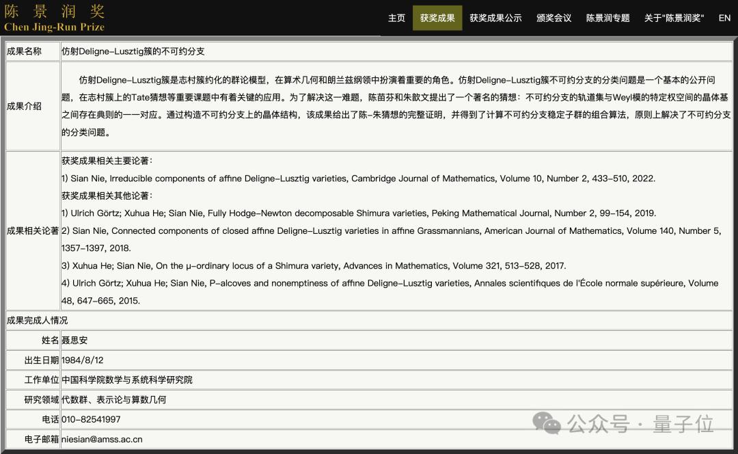The image size is (738, 454).
Task: Click the 研究领域 field label
Action: pos(42,399)
